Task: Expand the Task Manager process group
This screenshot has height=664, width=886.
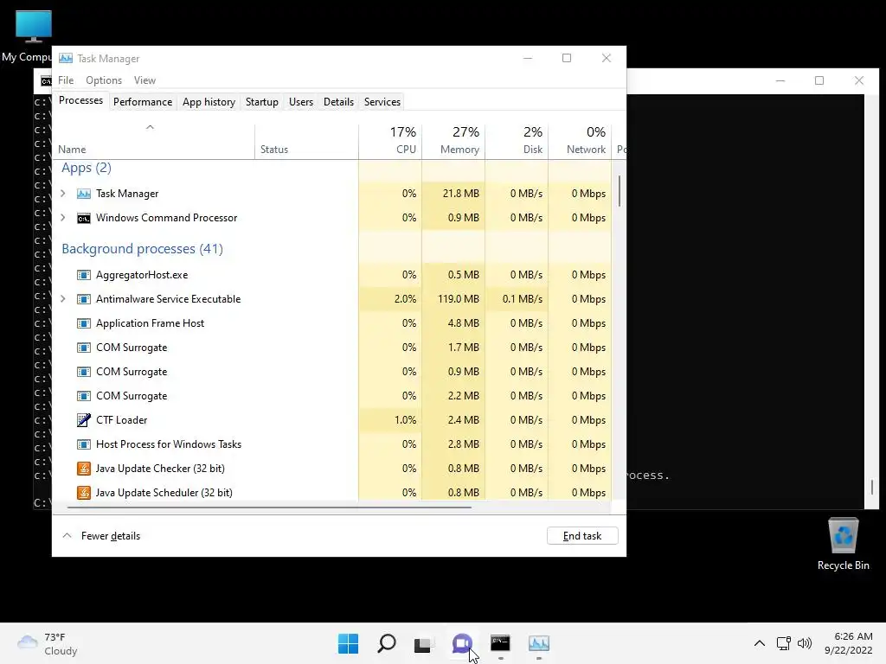Action: pos(62,194)
